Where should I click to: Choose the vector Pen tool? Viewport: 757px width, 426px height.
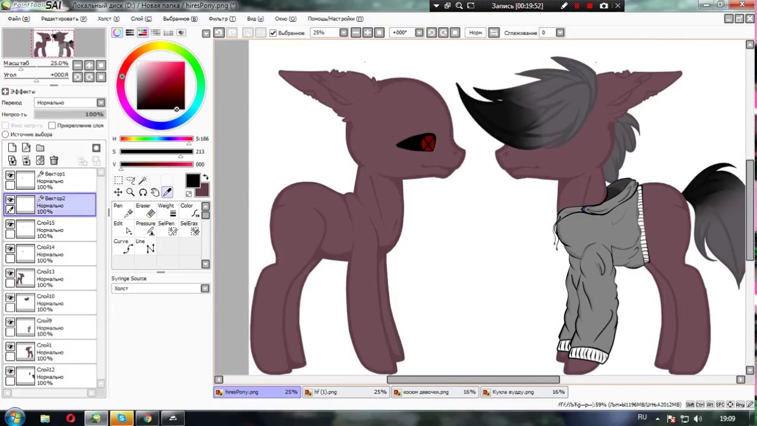click(123, 210)
